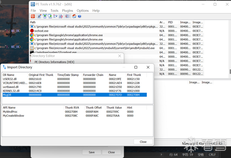231x158 pixels.
Task: Click the PE Sniffer icon with red question mark
Action: 61,16
